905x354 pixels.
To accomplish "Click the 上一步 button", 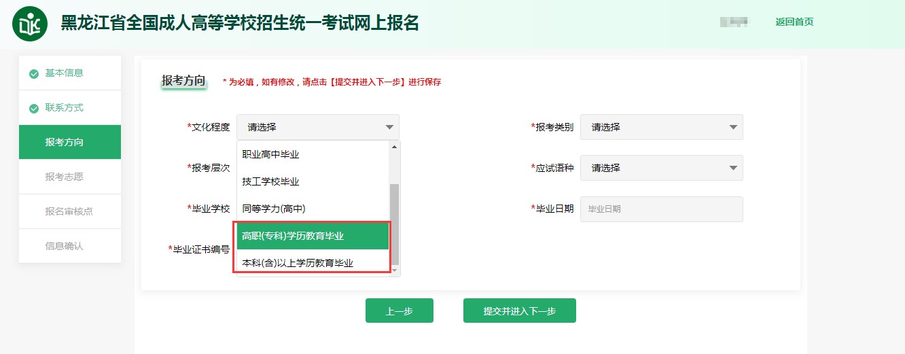I will 399,311.
